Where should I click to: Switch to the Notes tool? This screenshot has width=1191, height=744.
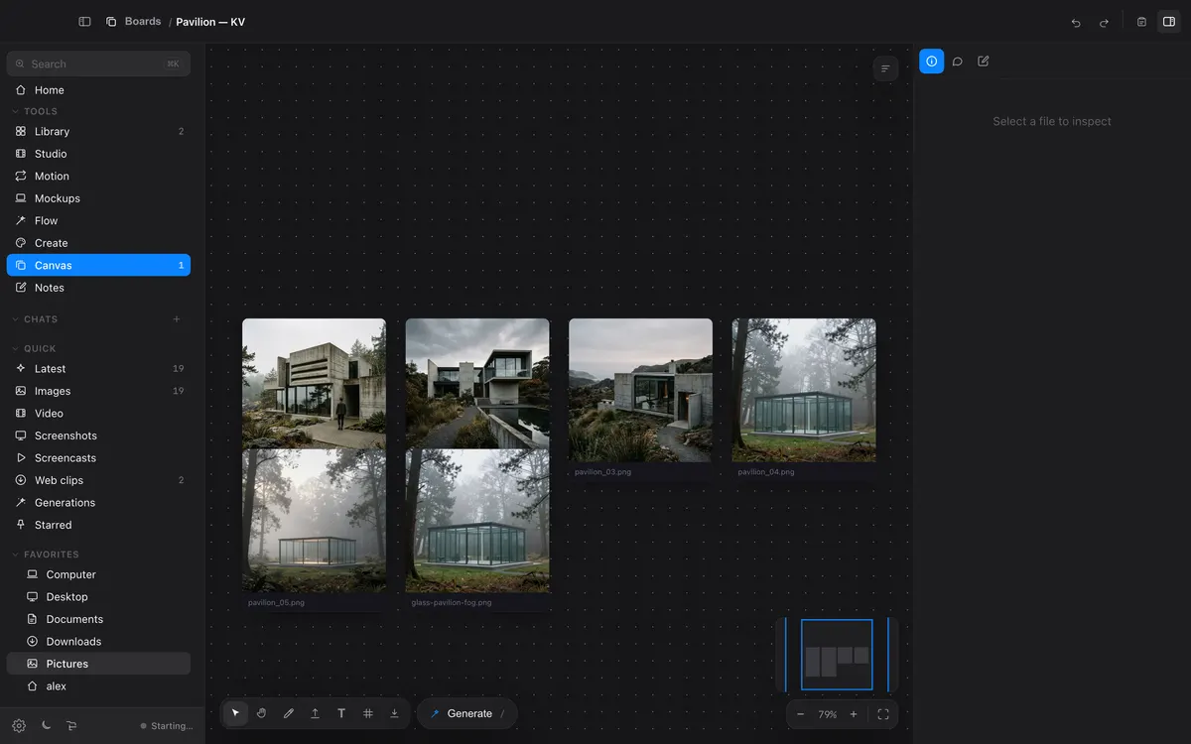(x=98, y=288)
